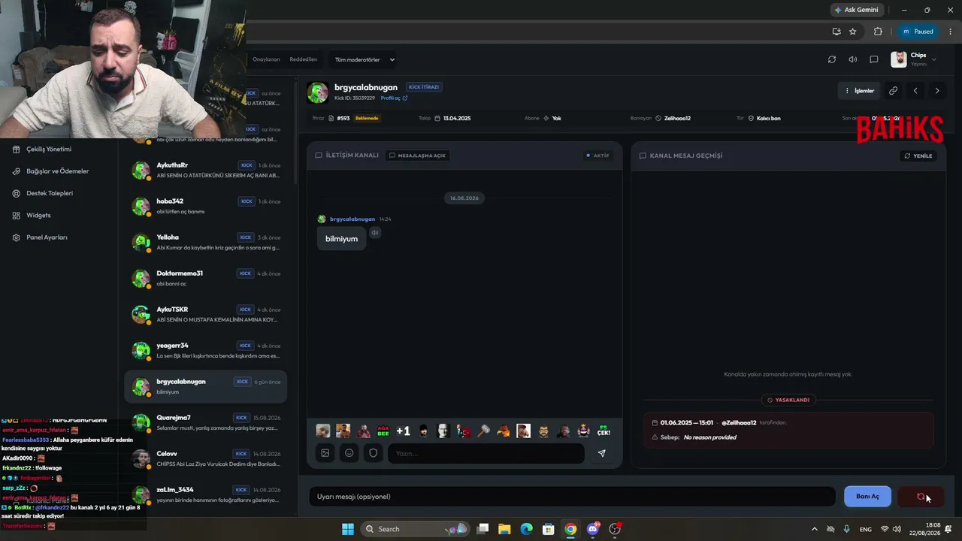The height and width of the screenshot is (541, 962).
Task: Open Widgets in sidebar
Action: click(x=38, y=215)
